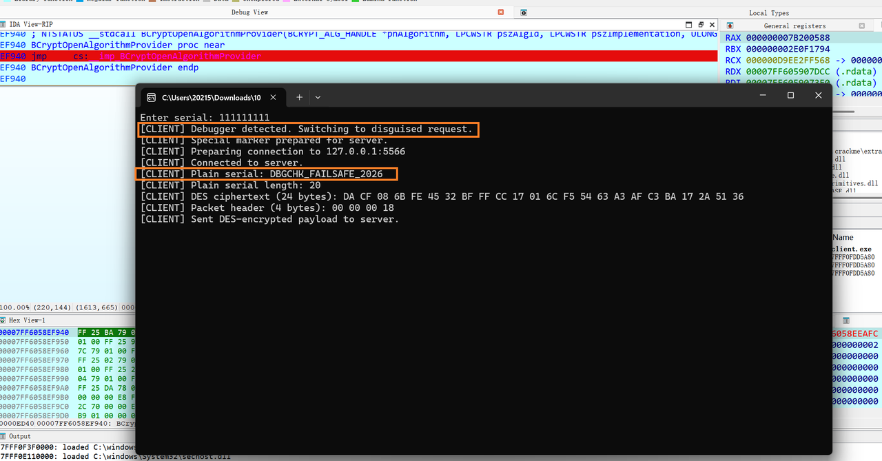Click the IDA View-RIP panel icon
Image resolution: width=882 pixels, height=461 pixels.
pyautogui.click(x=4, y=24)
